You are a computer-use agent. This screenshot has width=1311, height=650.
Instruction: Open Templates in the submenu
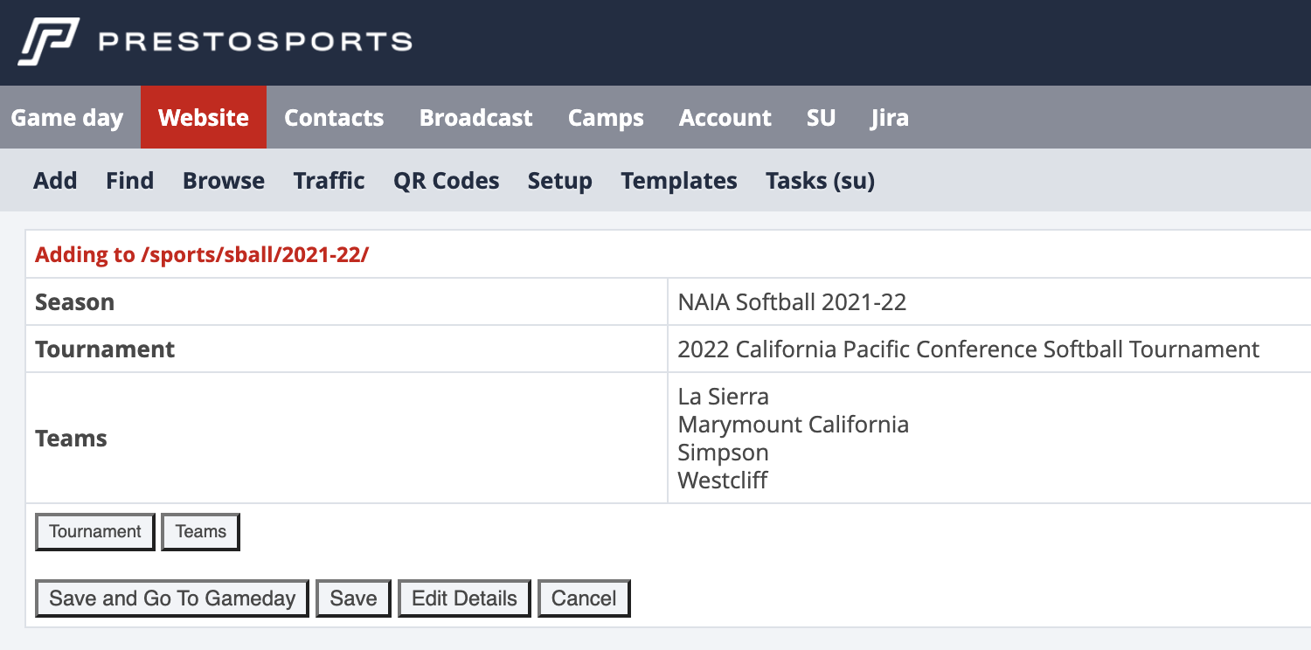[679, 181]
